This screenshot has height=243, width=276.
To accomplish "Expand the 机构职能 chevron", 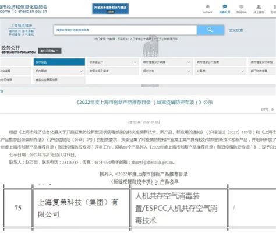I will tap(81, 71).
